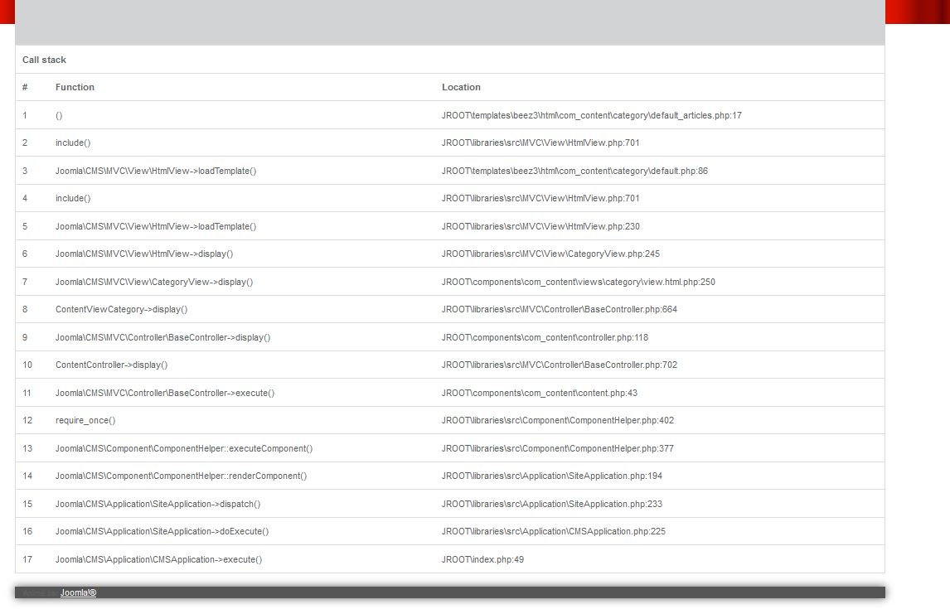Click the CMSApplication.php:225 location
Screen dimensions: 950x609
pos(553,532)
